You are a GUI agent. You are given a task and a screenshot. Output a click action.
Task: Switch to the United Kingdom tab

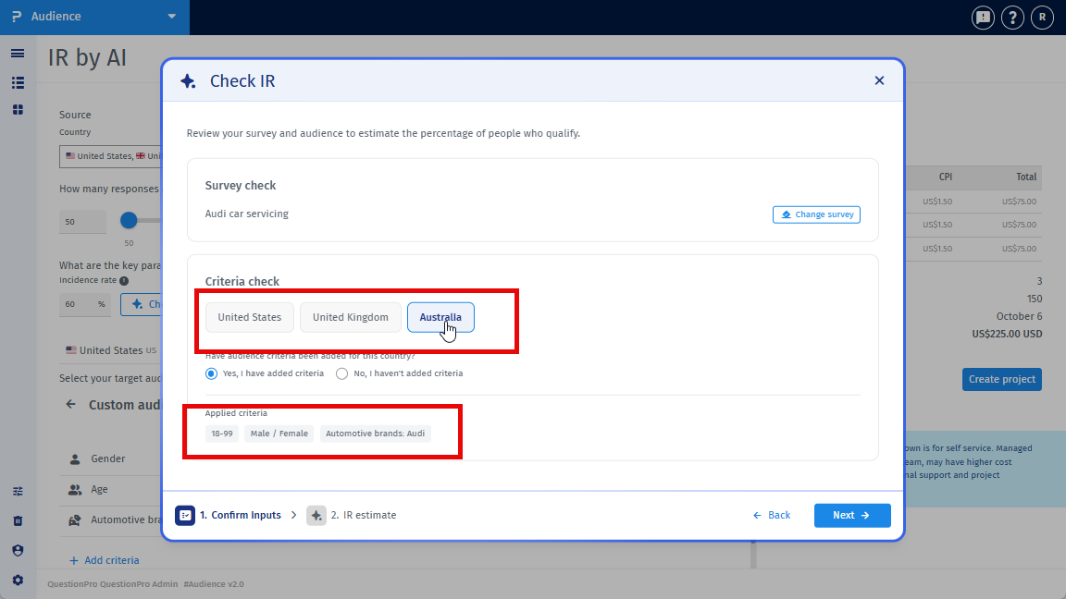pos(350,317)
